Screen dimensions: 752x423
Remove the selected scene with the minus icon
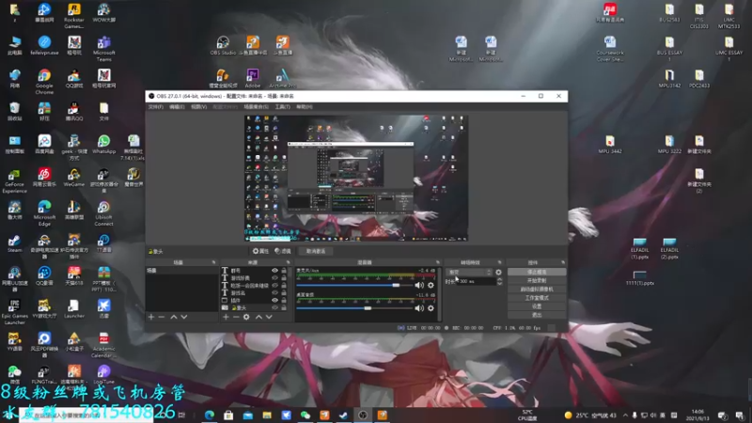tap(162, 317)
